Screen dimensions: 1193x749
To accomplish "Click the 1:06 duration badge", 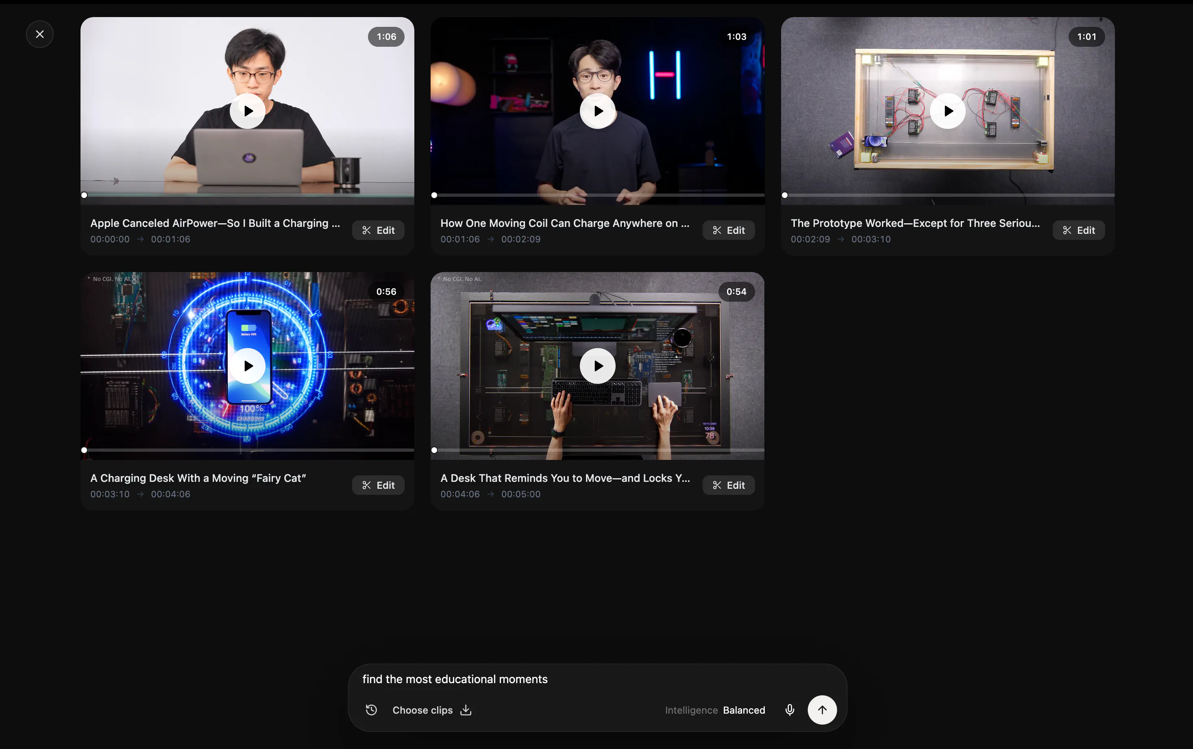I will pos(386,37).
